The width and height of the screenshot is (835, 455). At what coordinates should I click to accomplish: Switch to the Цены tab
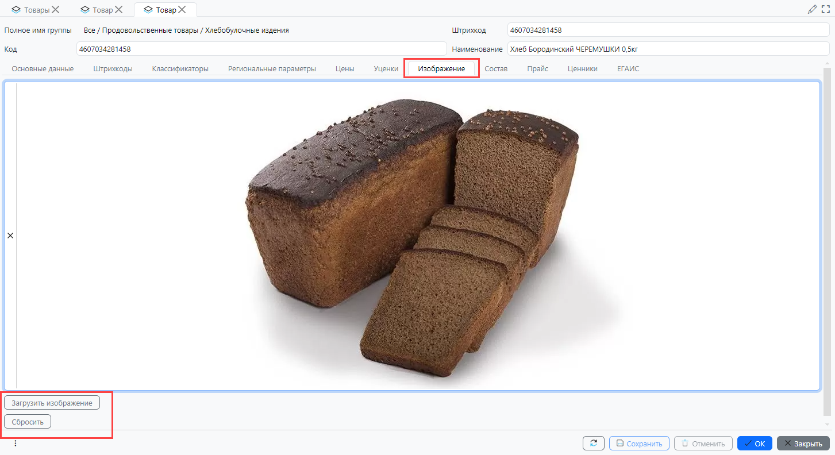pyautogui.click(x=345, y=68)
